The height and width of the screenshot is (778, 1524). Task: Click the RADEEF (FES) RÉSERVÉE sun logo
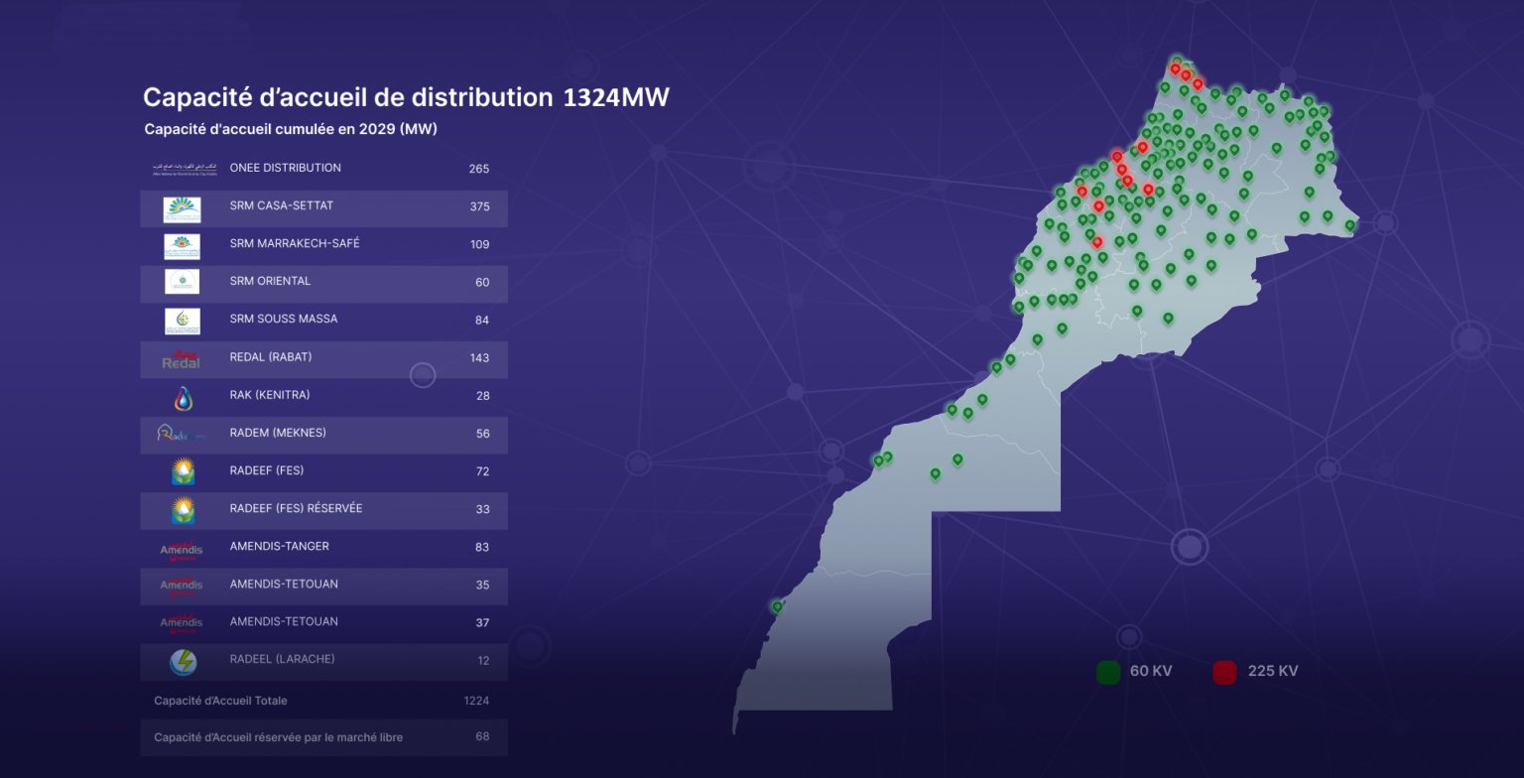pos(183,510)
